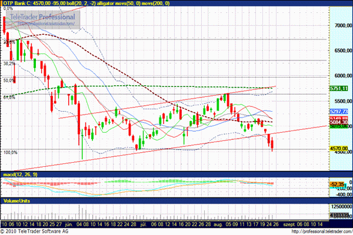Viewport: 353px width, 235px height.
Task: Click the 7000,00 price axis label
Action: (340, 26)
